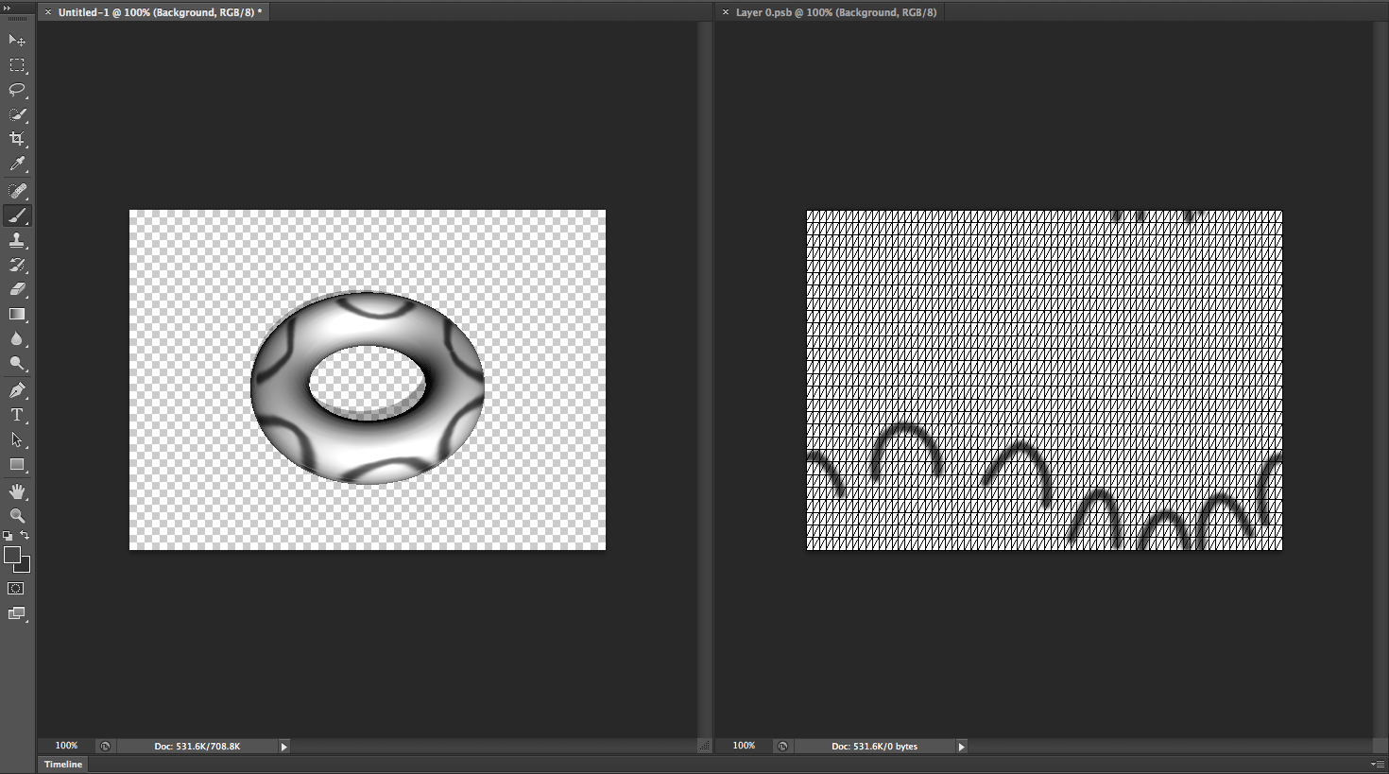Grab the Hand tool
This screenshot has height=774, width=1389.
(x=17, y=490)
